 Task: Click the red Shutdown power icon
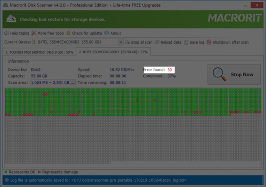point(209,42)
